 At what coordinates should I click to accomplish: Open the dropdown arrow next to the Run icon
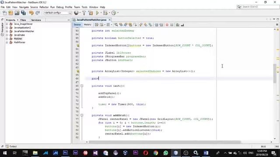click(101, 13)
